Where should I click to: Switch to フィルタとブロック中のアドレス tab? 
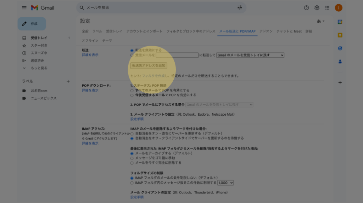pyautogui.click(x=191, y=31)
